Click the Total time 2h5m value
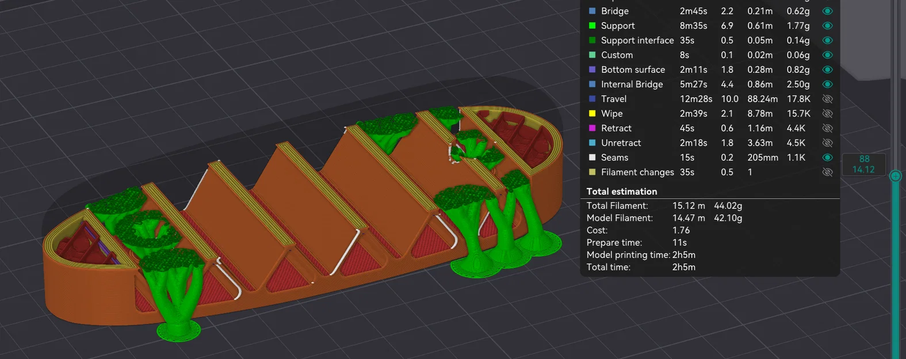This screenshot has width=906, height=359. 683,267
